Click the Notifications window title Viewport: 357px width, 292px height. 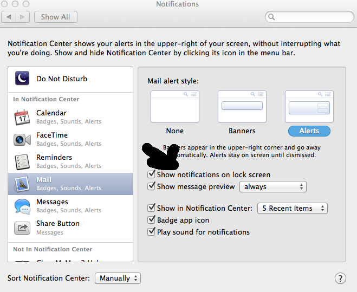point(177,4)
